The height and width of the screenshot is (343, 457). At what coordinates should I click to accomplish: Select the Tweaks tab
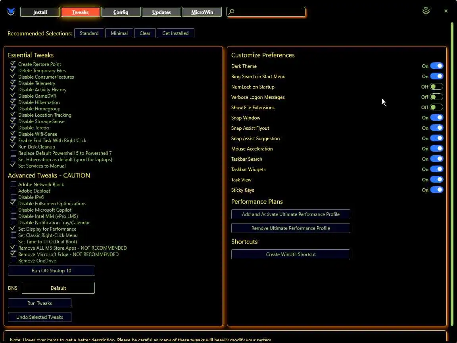(80, 12)
